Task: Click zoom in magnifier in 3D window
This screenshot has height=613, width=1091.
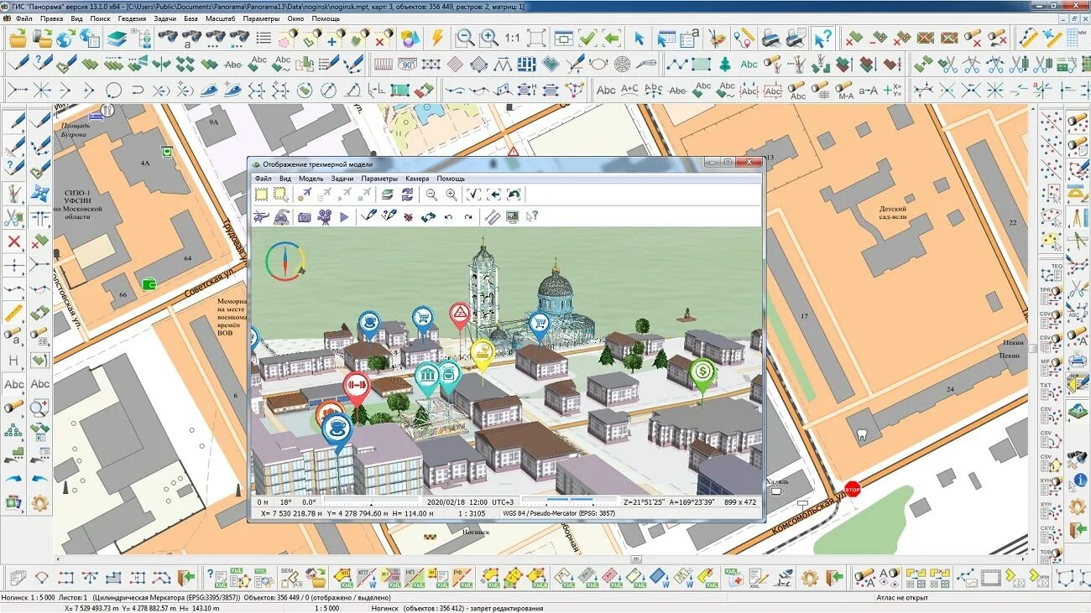Action: [x=452, y=195]
